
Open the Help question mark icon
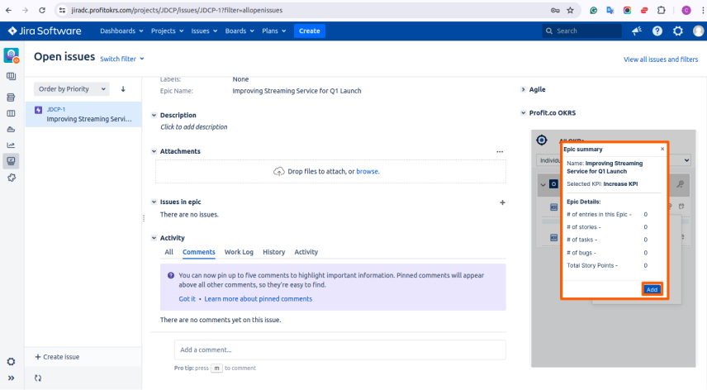(x=657, y=31)
